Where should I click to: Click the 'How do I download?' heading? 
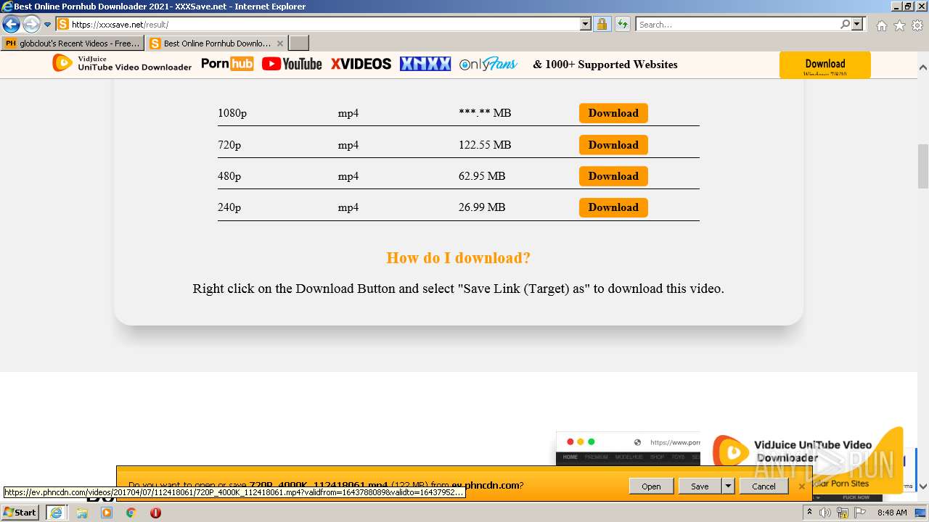(x=459, y=258)
